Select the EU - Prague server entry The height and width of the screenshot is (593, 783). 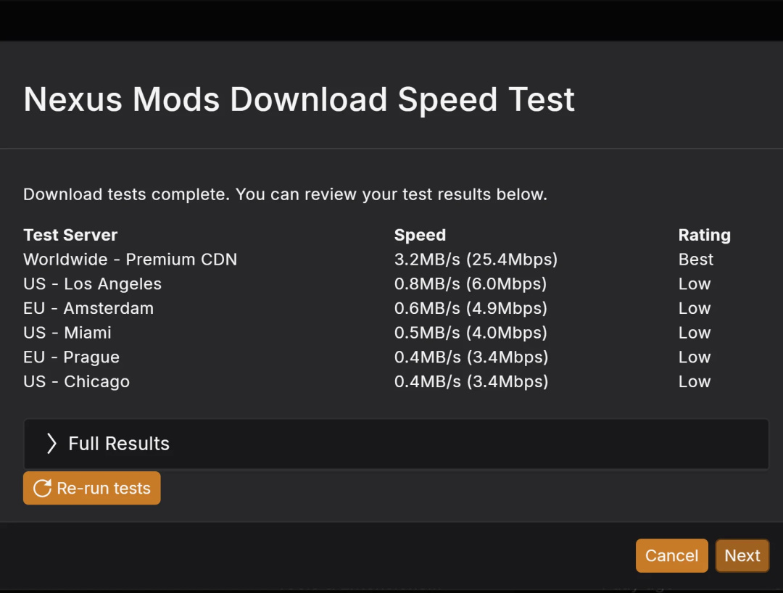pos(71,357)
